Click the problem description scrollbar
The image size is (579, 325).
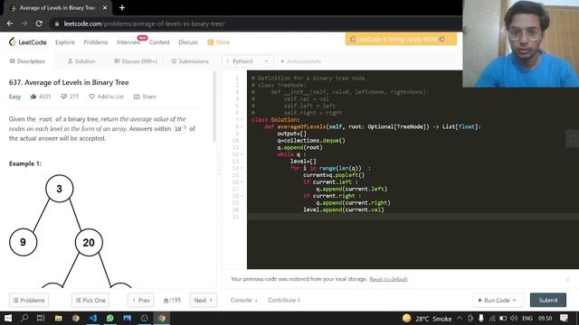(x=214, y=107)
